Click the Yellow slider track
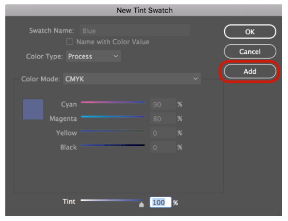This screenshot has height=221, width=288. tap(113, 131)
